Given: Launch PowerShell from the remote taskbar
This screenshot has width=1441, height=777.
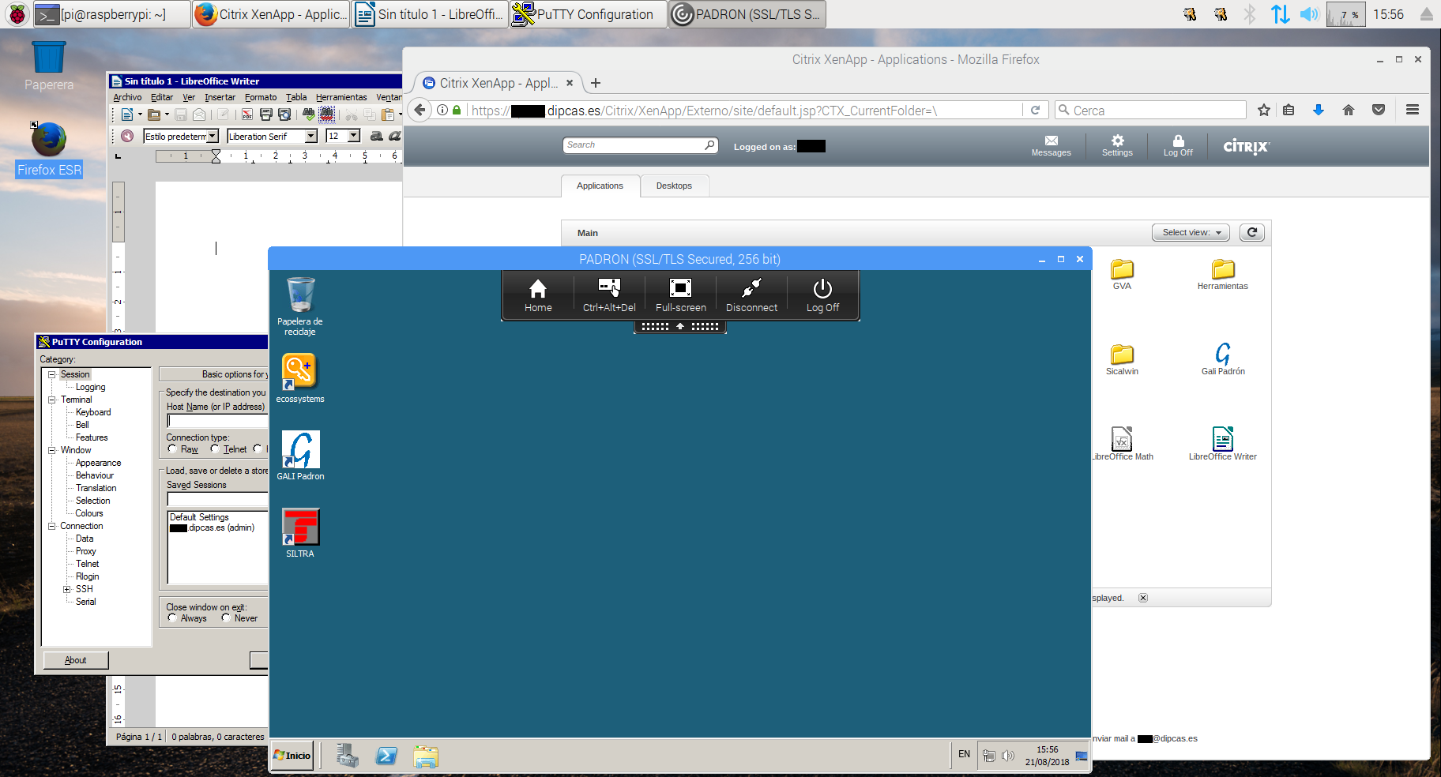Looking at the screenshot, I should coord(386,756).
